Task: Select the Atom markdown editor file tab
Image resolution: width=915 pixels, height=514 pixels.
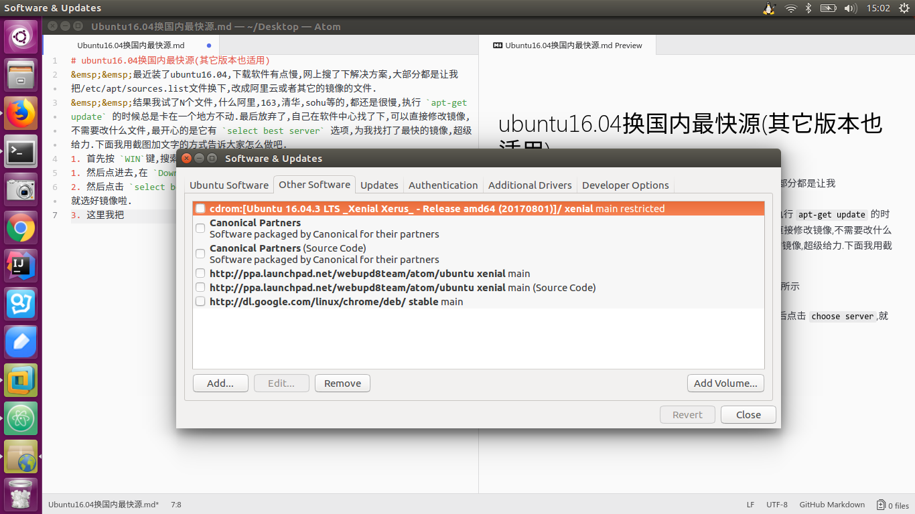Action: point(131,46)
